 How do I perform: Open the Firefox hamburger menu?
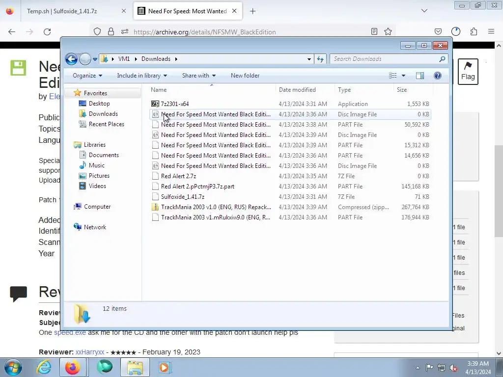click(x=491, y=31)
